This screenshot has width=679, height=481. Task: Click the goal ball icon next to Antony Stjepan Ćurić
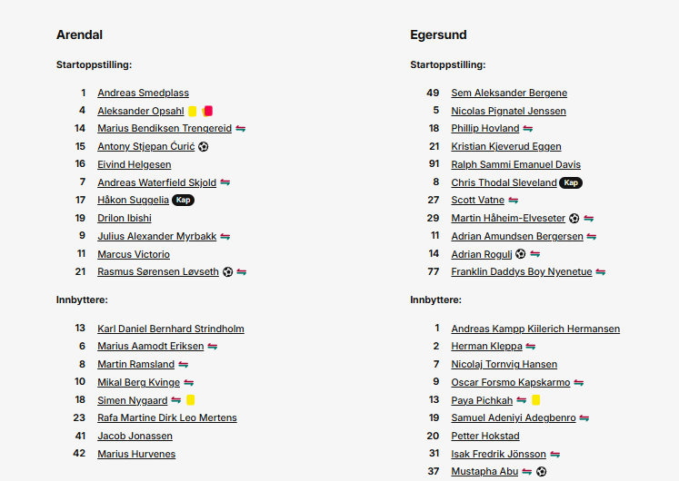click(x=203, y=147)
